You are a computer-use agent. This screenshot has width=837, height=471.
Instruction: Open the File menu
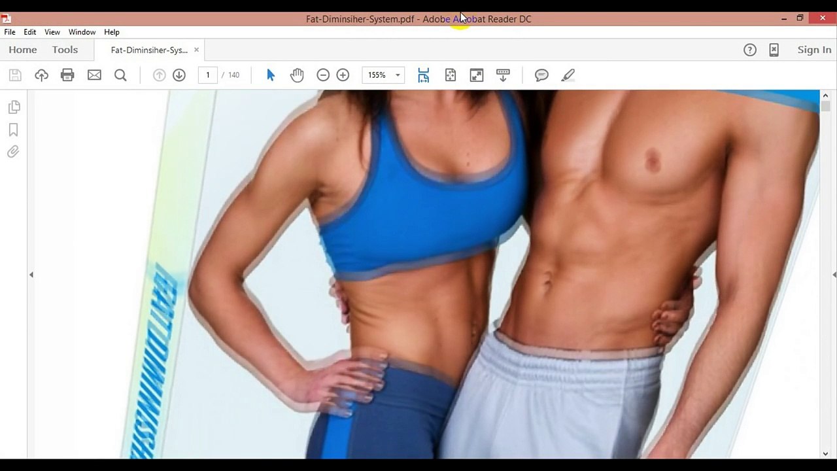point(10,32)
